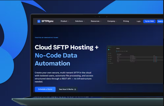Click the Cloud SFTP Hosting + headline
The height and width of the screenshot is (106, 164).
tap(67, 47)
